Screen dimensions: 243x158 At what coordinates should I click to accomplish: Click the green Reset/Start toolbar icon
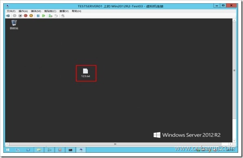[x=44, y=15]
